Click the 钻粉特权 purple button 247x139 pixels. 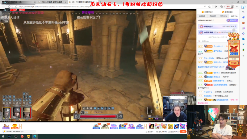click(232, 20)
